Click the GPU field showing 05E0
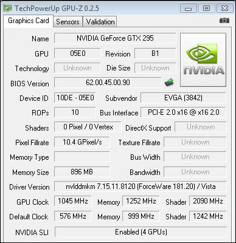The width and height of the screenshot is (236, 243). click(77, 53)
